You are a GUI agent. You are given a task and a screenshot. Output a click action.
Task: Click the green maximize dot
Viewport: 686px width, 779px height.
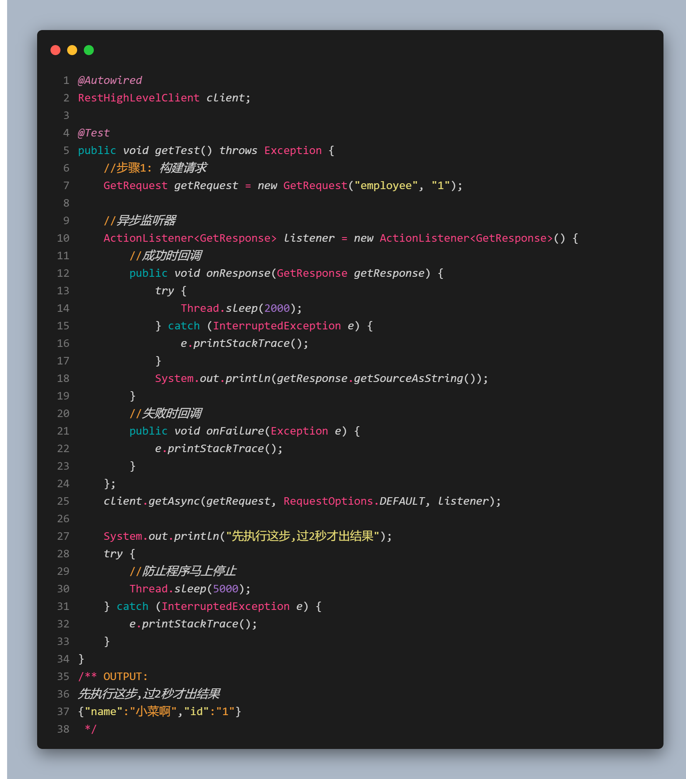(x=89, y=50)
